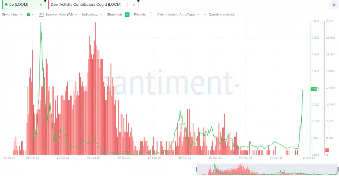Click the 21.967 contributors axis value
339x176 pixels.
tap(331, 54)
